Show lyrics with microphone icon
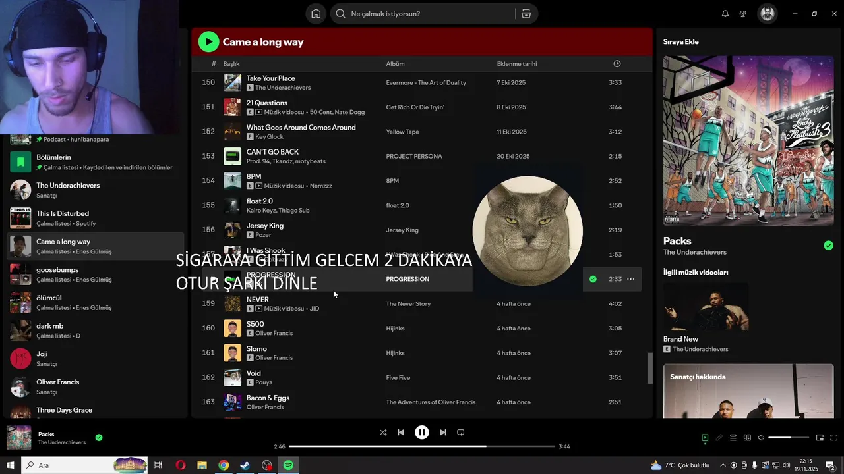Viewport: 844px width, 474px height. (719, 438)
